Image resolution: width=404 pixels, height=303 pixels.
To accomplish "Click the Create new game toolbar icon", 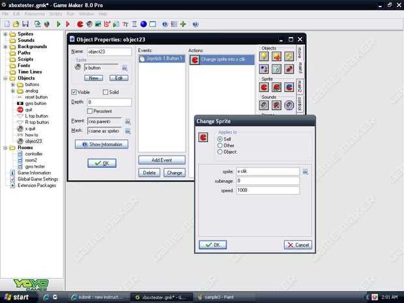I will pyautogui.click(x=7, y=24).
